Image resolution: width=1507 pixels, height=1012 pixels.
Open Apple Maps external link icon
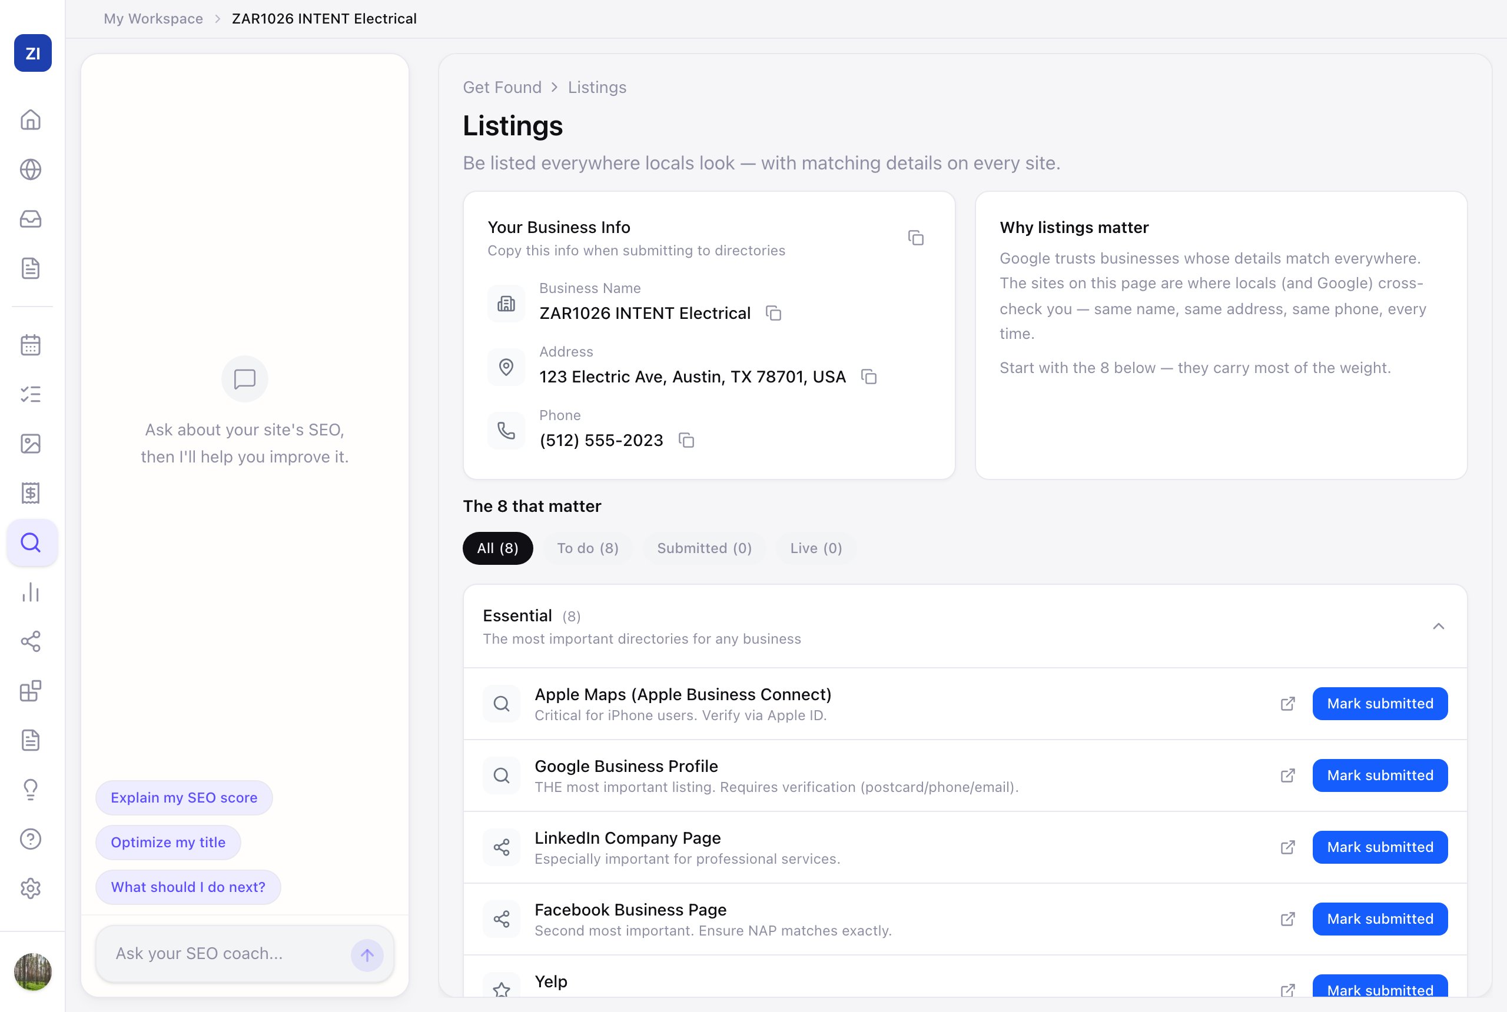pyautogui.click(x=1288, y=704)
